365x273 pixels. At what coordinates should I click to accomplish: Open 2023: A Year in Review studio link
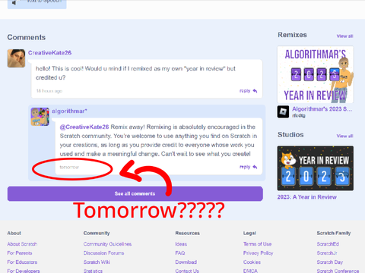[x=307, y=197]
